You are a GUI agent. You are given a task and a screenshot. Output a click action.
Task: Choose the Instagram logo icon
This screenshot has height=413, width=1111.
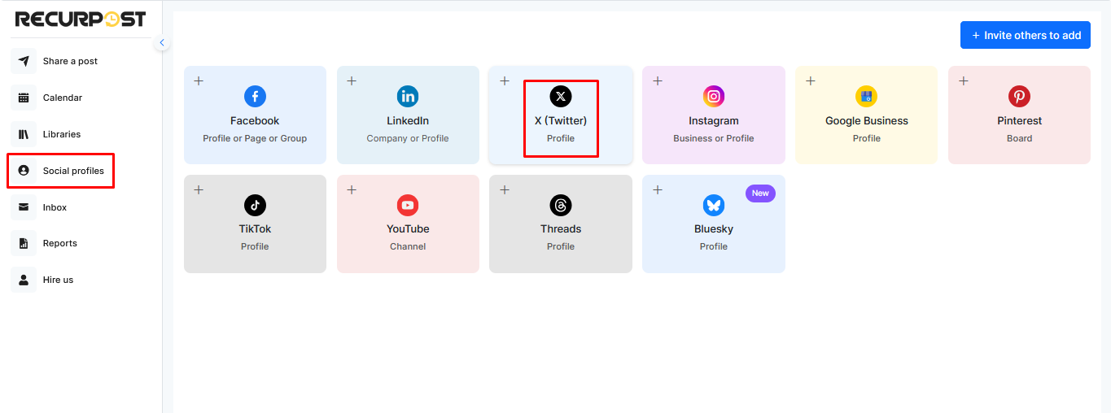click(714, 97)
